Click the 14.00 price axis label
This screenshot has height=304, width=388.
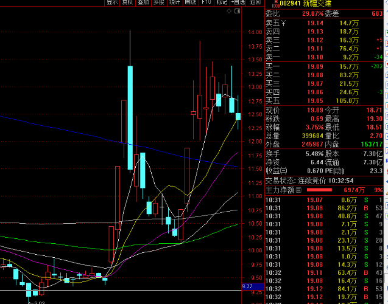tap(255, 32)
